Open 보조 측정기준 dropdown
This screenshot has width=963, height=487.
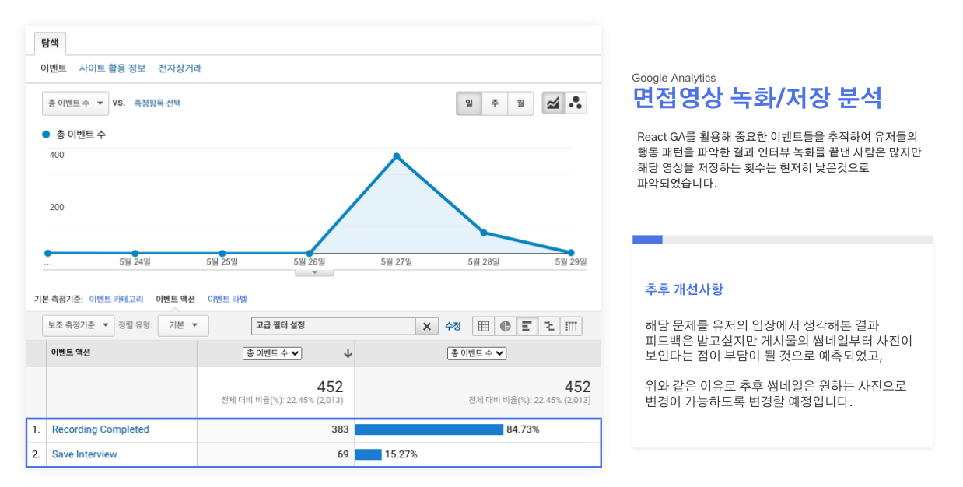coord(78,325)
